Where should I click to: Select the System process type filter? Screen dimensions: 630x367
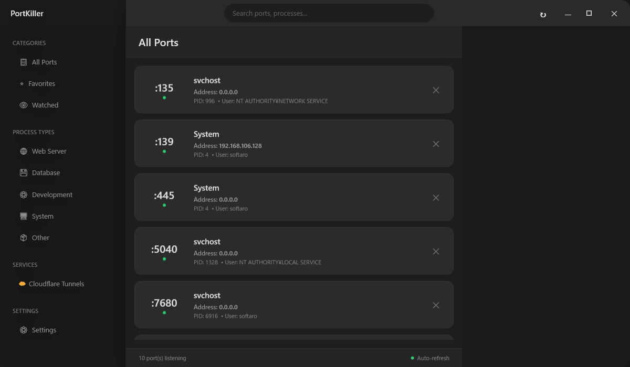[43, 217]
